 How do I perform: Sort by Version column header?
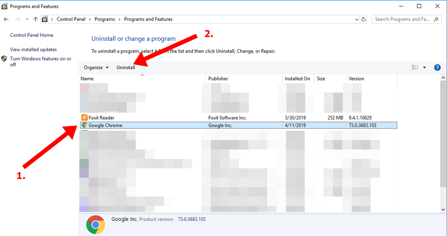[x=371, y=79]
